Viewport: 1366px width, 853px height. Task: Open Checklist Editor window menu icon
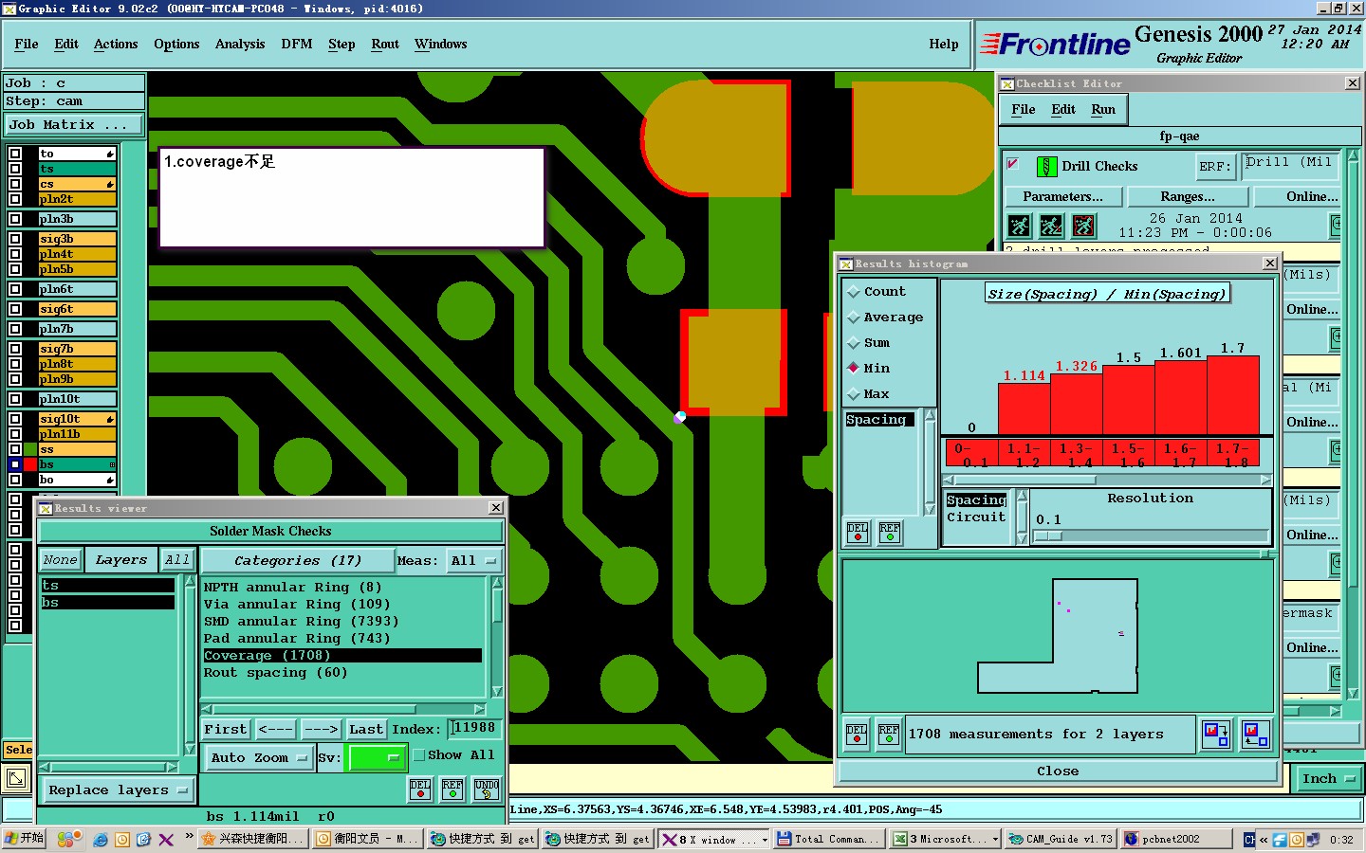coord(1007,84)
